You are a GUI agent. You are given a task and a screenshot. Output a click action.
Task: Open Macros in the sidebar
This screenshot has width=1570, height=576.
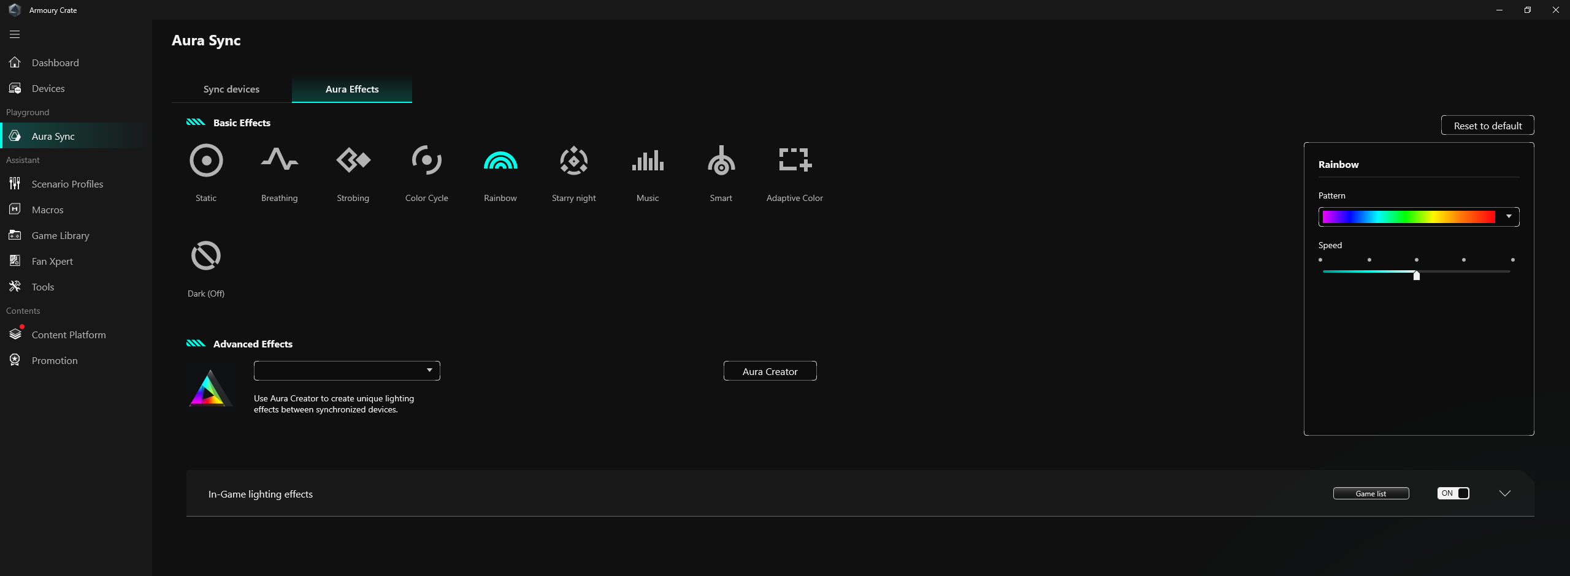pos(76,210)
